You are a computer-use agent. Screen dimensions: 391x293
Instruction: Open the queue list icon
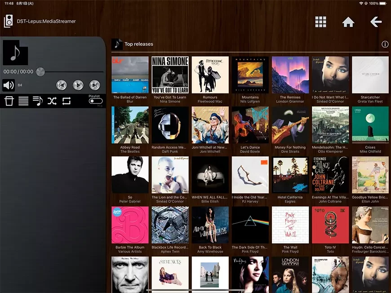[x=23, y=101]
